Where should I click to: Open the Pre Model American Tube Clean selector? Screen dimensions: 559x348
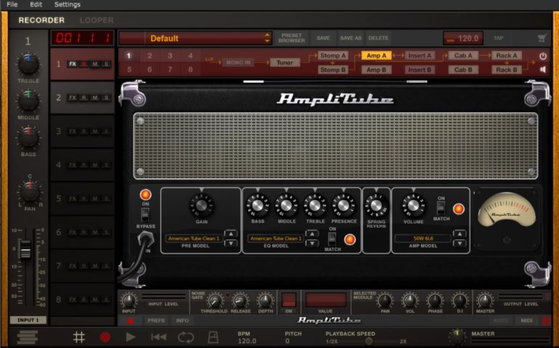193,239
